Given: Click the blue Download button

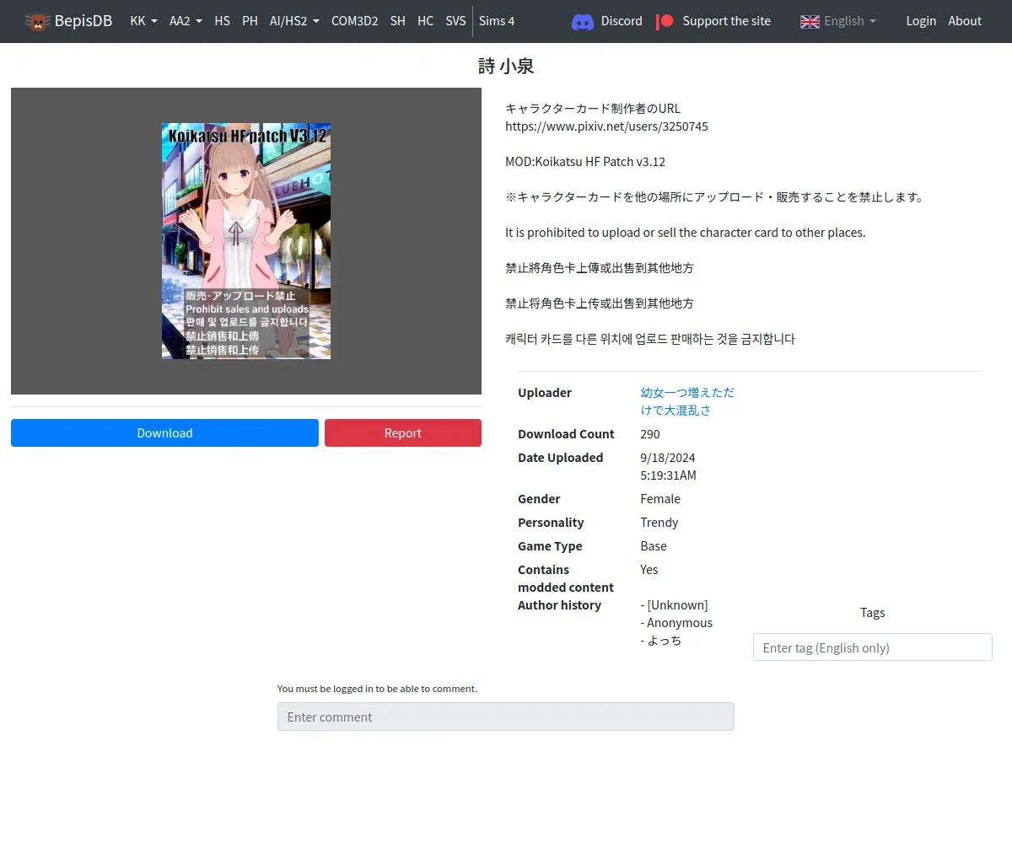Looking at the screenshot, I should [x=164, y=432].
